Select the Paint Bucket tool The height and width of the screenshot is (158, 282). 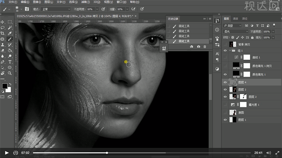[10, 51]
